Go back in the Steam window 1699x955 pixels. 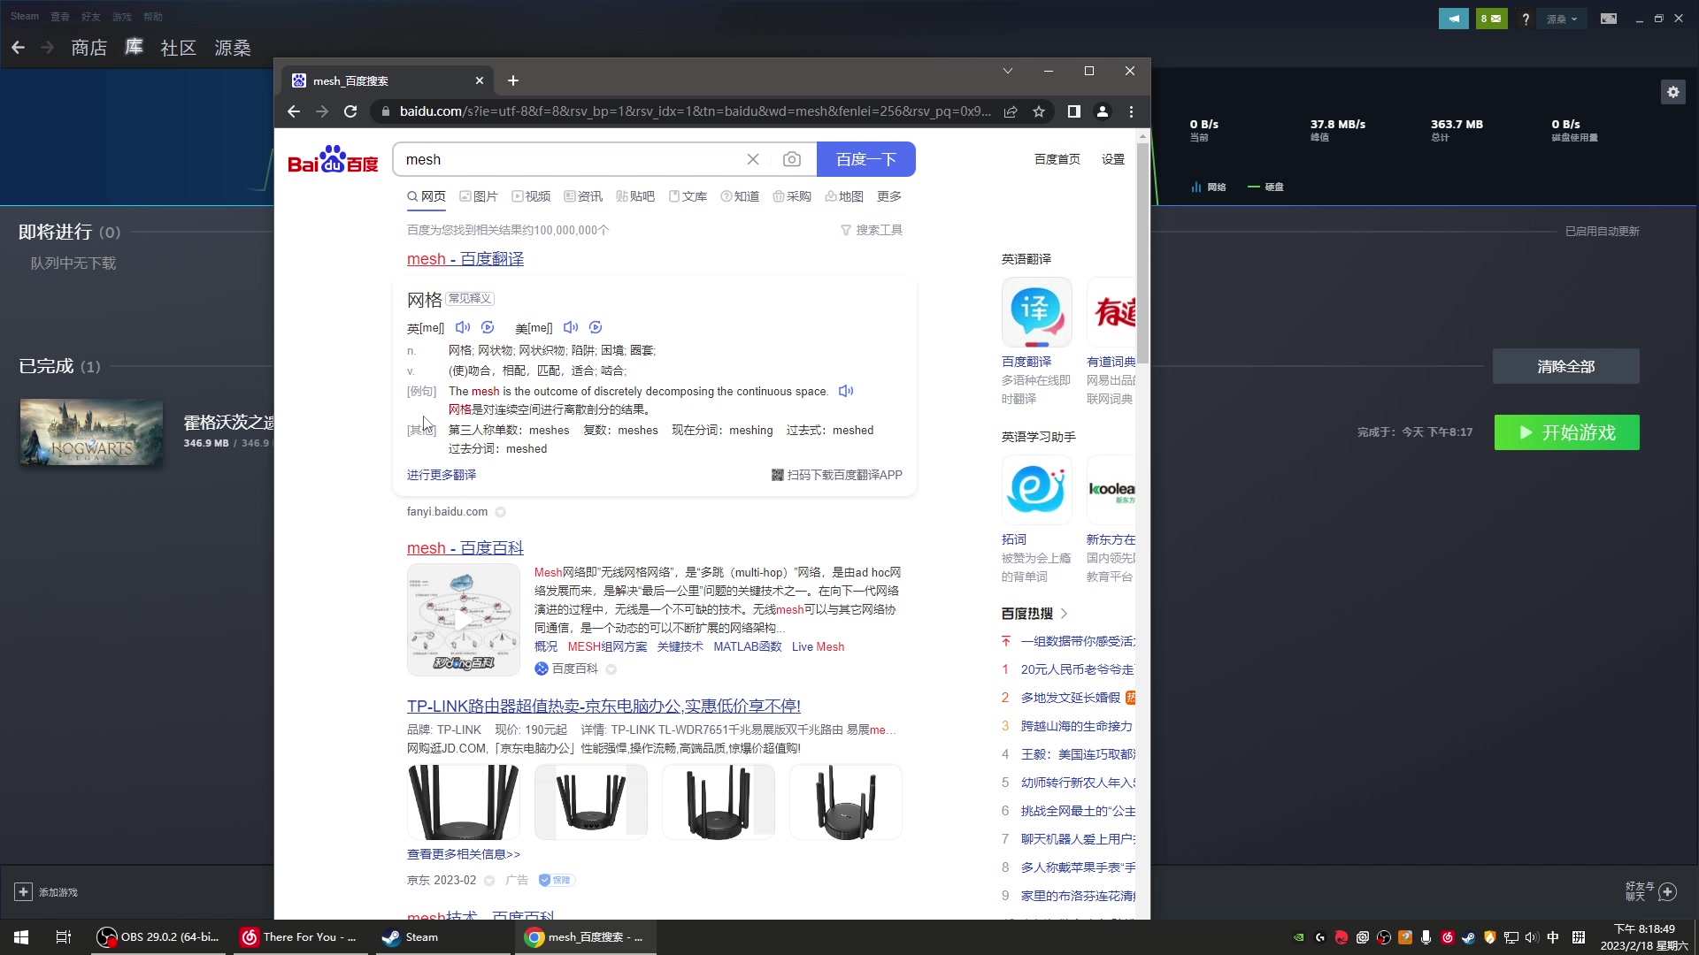(19, 48)
